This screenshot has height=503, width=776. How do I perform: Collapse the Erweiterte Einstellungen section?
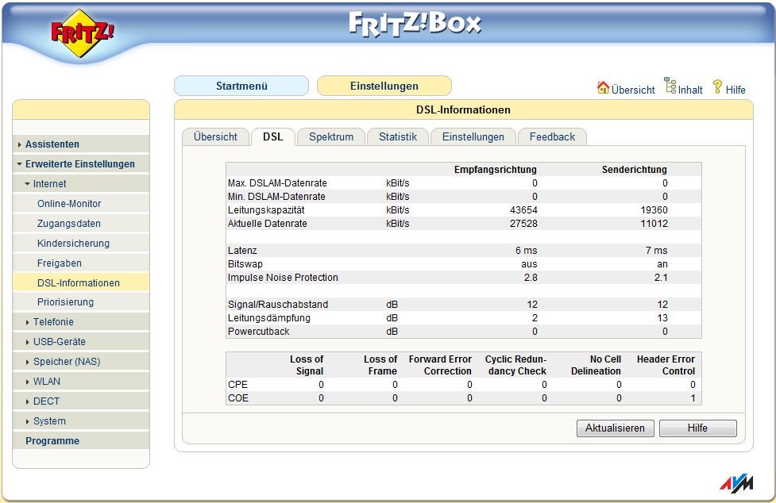(x=79, y=164)
